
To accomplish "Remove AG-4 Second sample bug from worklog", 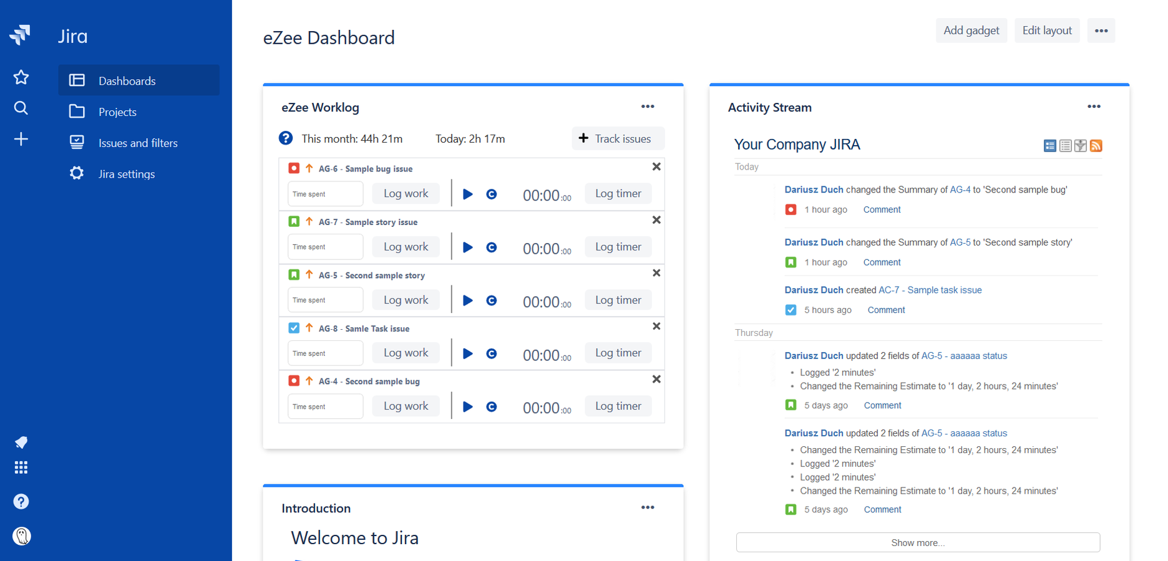I will (656, 380).
